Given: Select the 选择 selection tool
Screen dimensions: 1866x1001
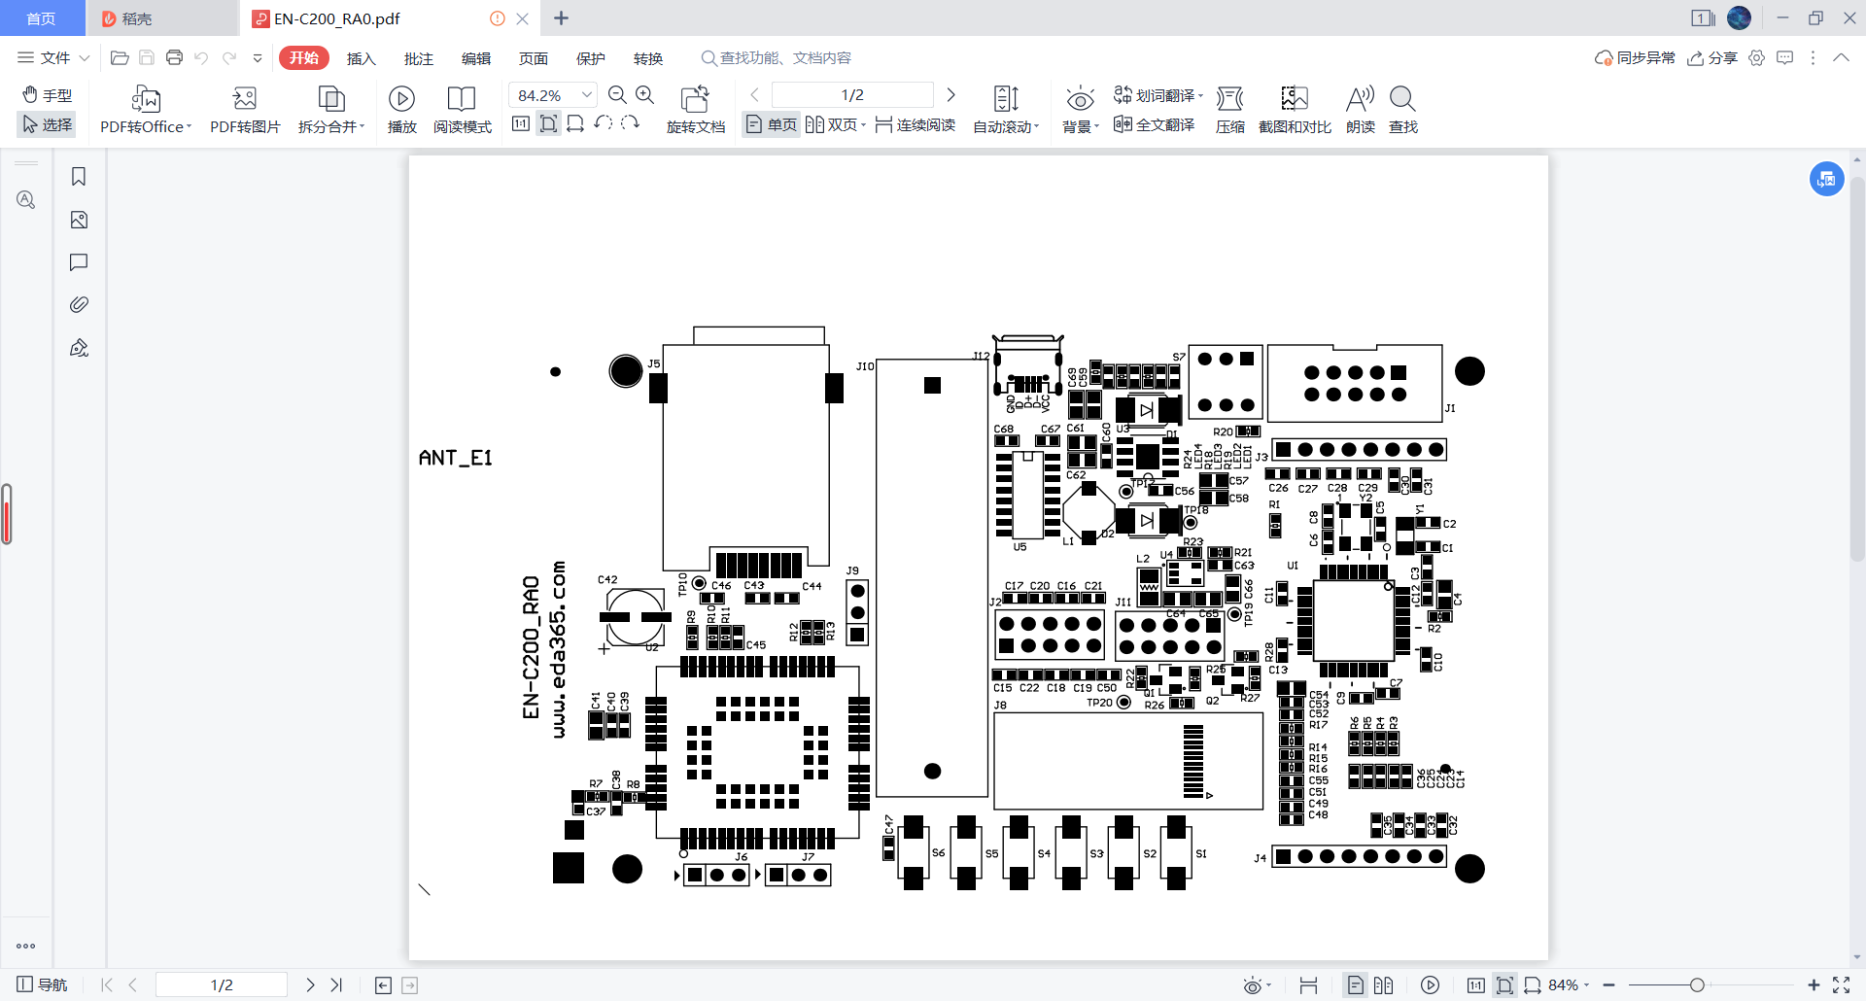Looking at the screenshot, I should 47,124.
